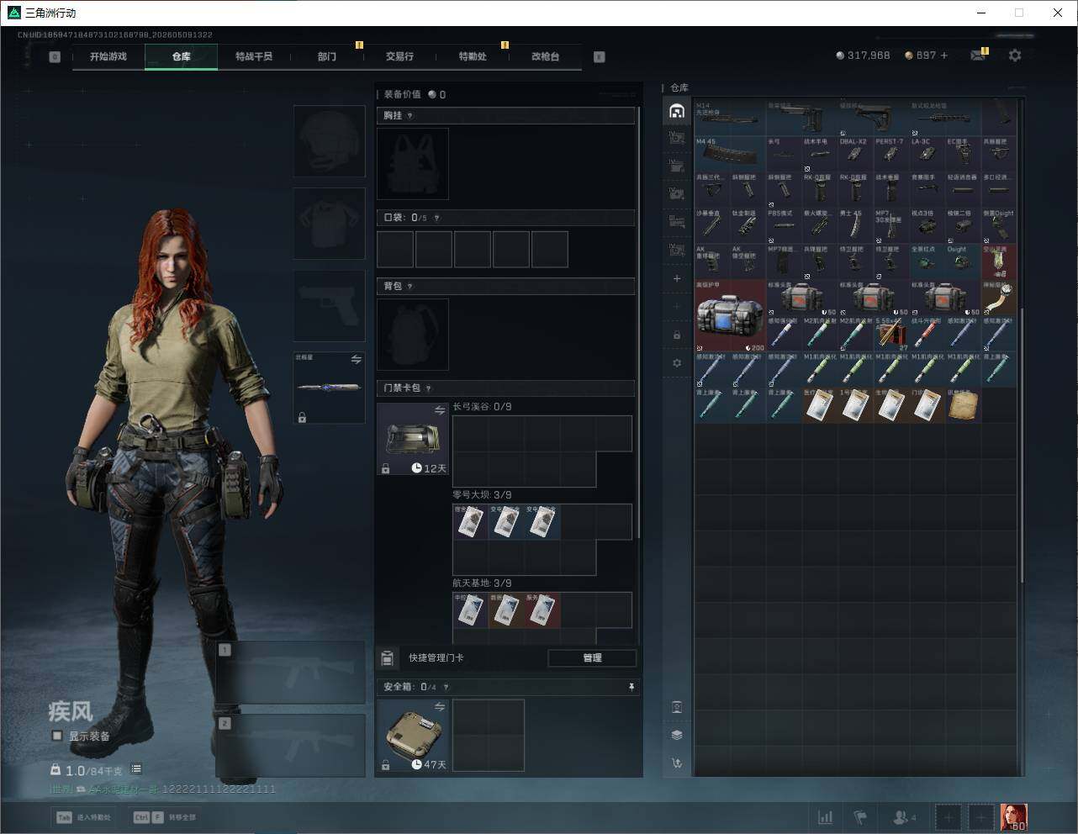The height and width of the screenshot is (834, 1078).
Task: Select the PERST-7 laser item in warehouse
Action: pos(891,154)
